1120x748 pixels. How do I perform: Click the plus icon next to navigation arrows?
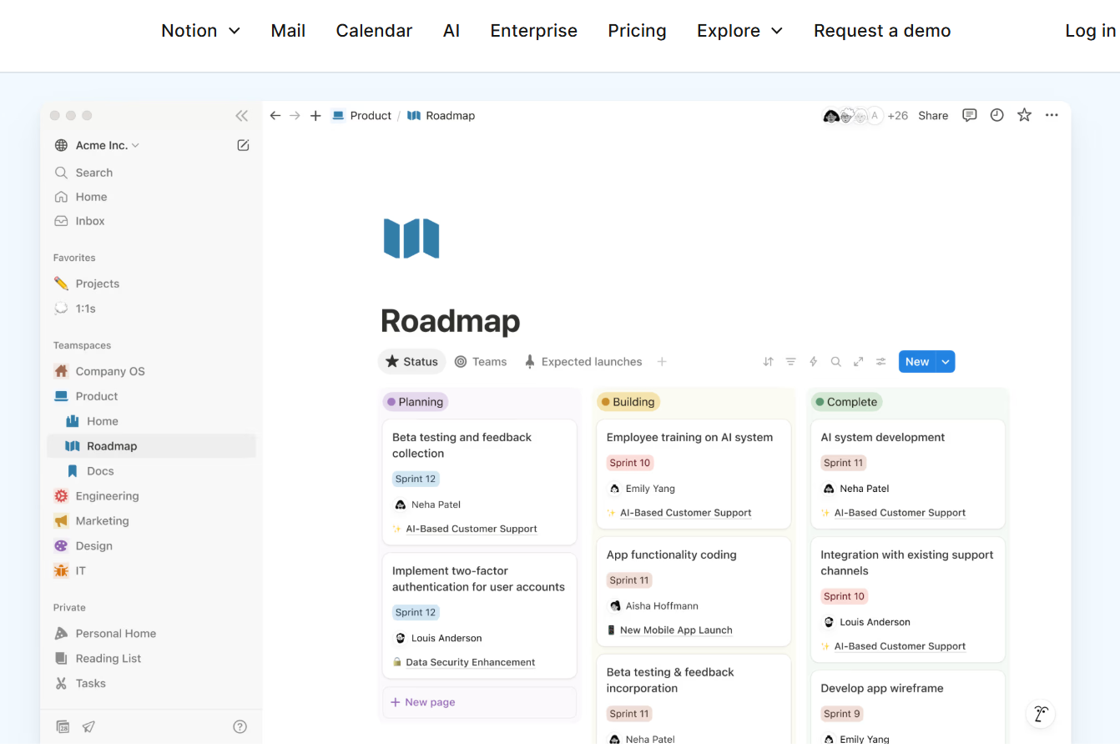pyautogui.click(x=315, y=116)
